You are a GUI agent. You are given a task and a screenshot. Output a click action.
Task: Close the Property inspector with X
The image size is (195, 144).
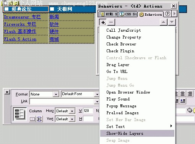click(x=7, y=92)
